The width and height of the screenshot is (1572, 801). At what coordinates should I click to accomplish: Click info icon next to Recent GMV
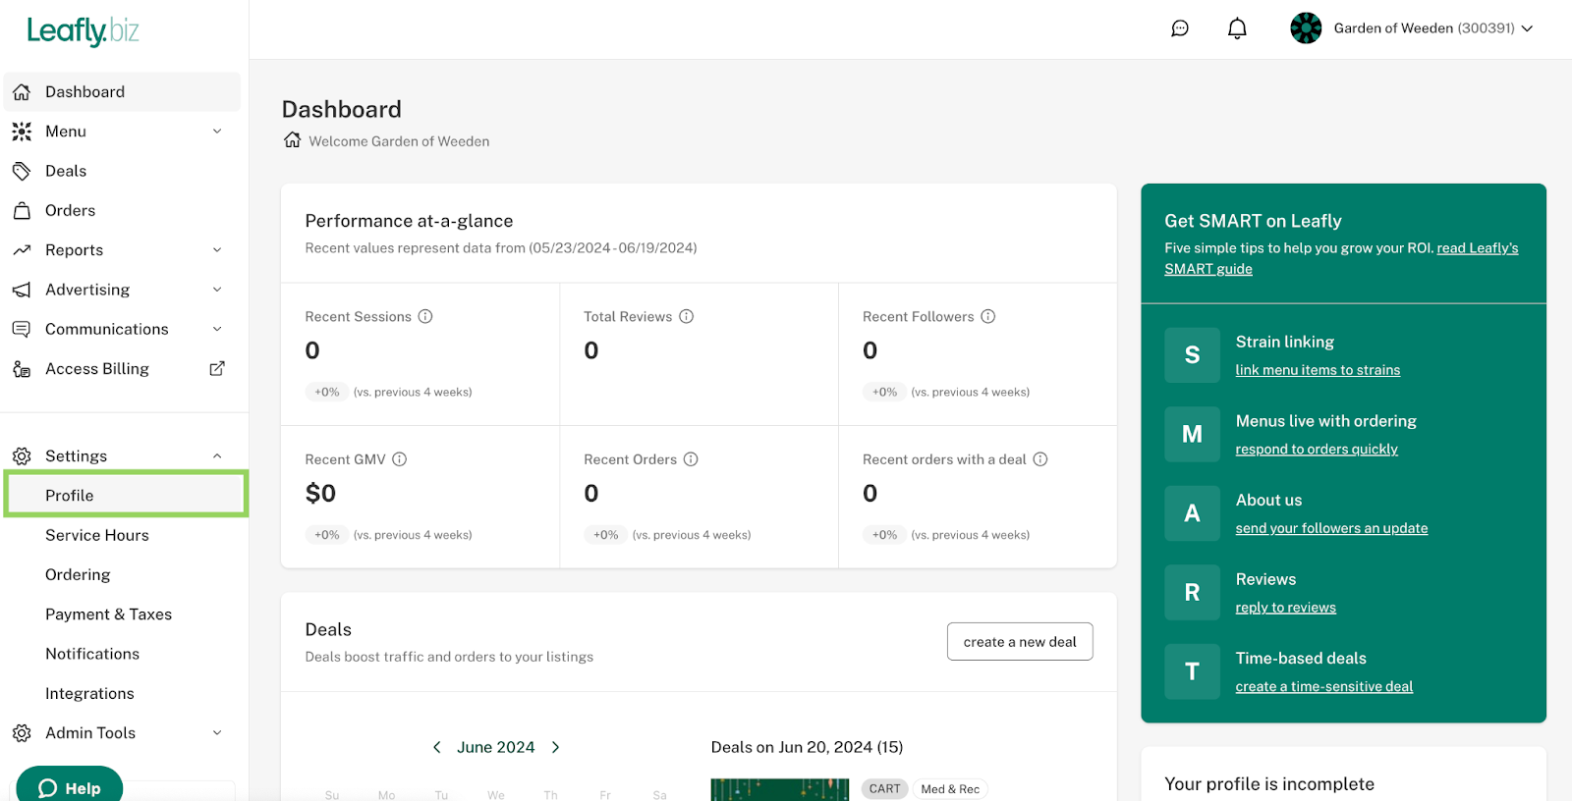coord(400,459)
